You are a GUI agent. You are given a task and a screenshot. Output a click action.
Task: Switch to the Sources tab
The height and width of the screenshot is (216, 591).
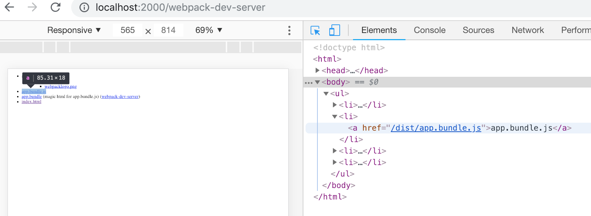pyautogui.click(x=478, y=30)
